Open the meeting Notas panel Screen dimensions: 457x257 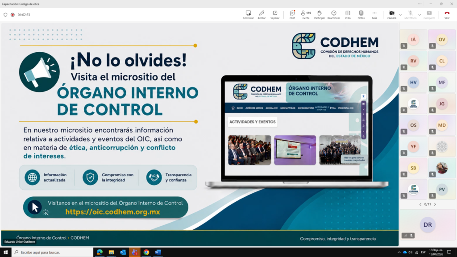click(361, 15)
